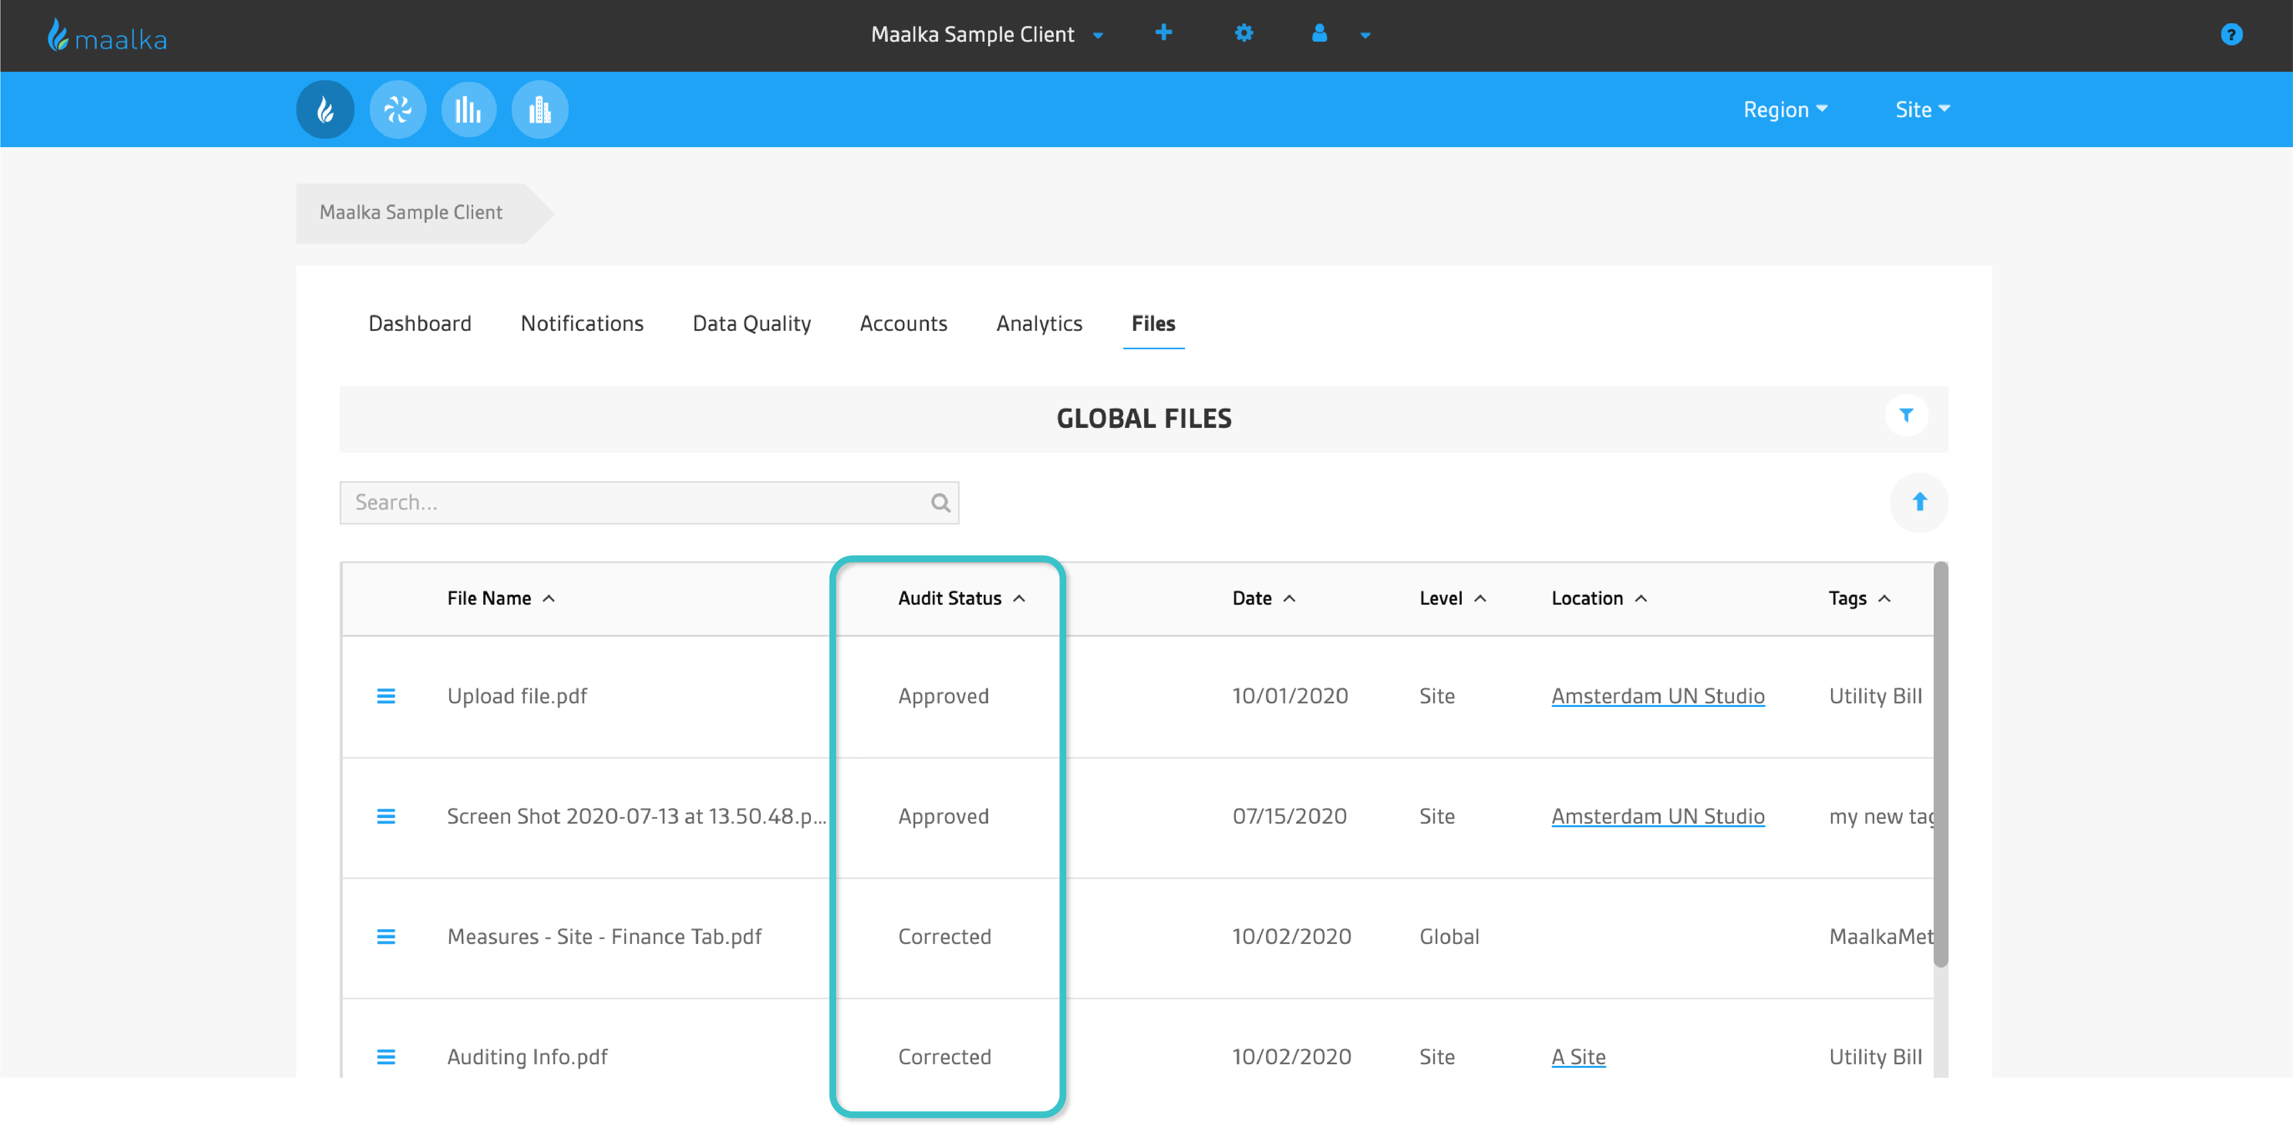Open row menu for Upload file.pdf
2293x1128 pixels.
click(385, 696)
